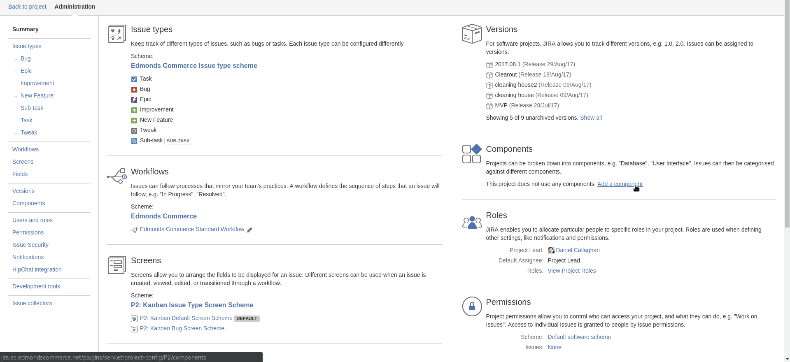Viewport: 790px width, 362px height.
Task: Go back to project
Action: coord(27,7)
